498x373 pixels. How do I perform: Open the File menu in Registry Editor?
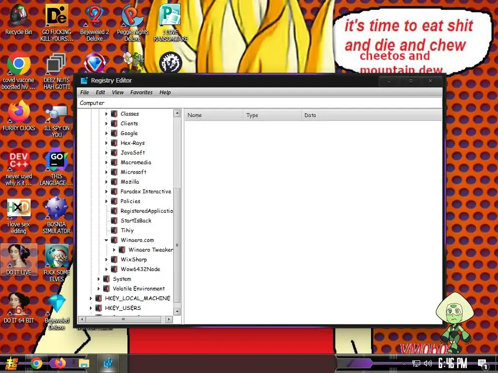point(85,92)
